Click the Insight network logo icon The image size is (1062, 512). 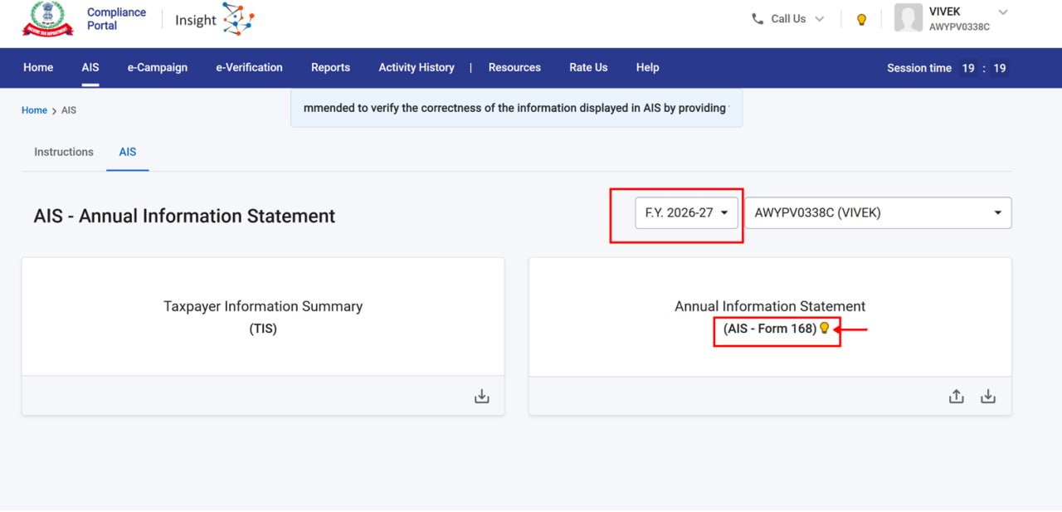tap(238, 19)
